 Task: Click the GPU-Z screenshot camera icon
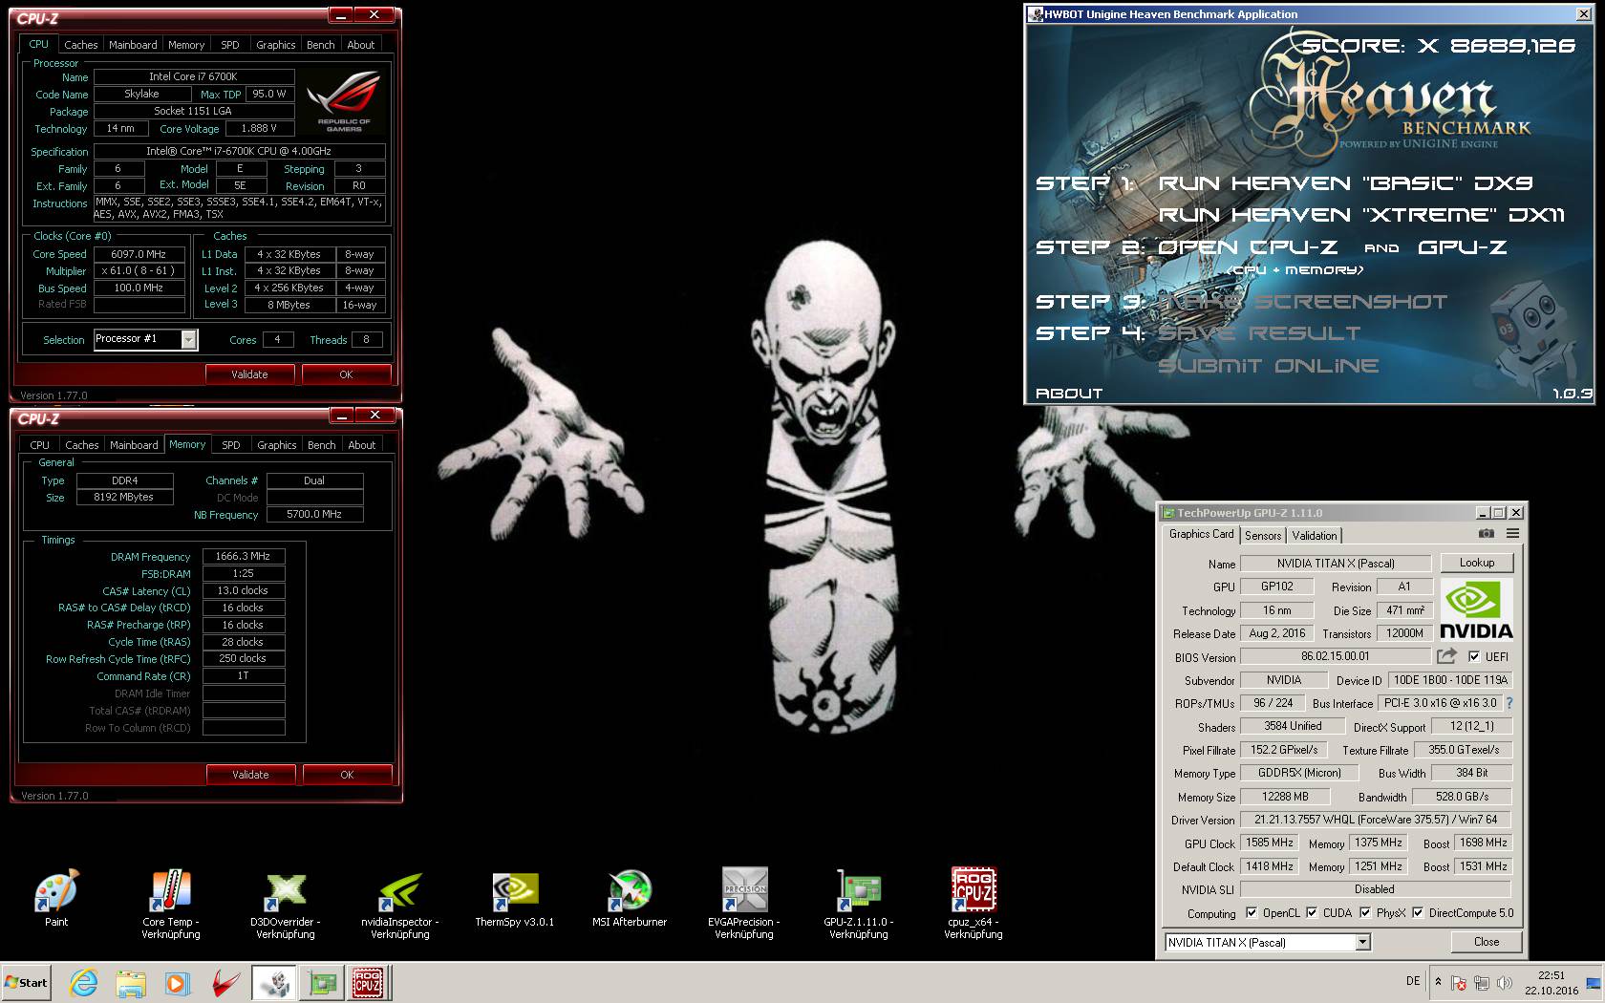pos(1486,534)
